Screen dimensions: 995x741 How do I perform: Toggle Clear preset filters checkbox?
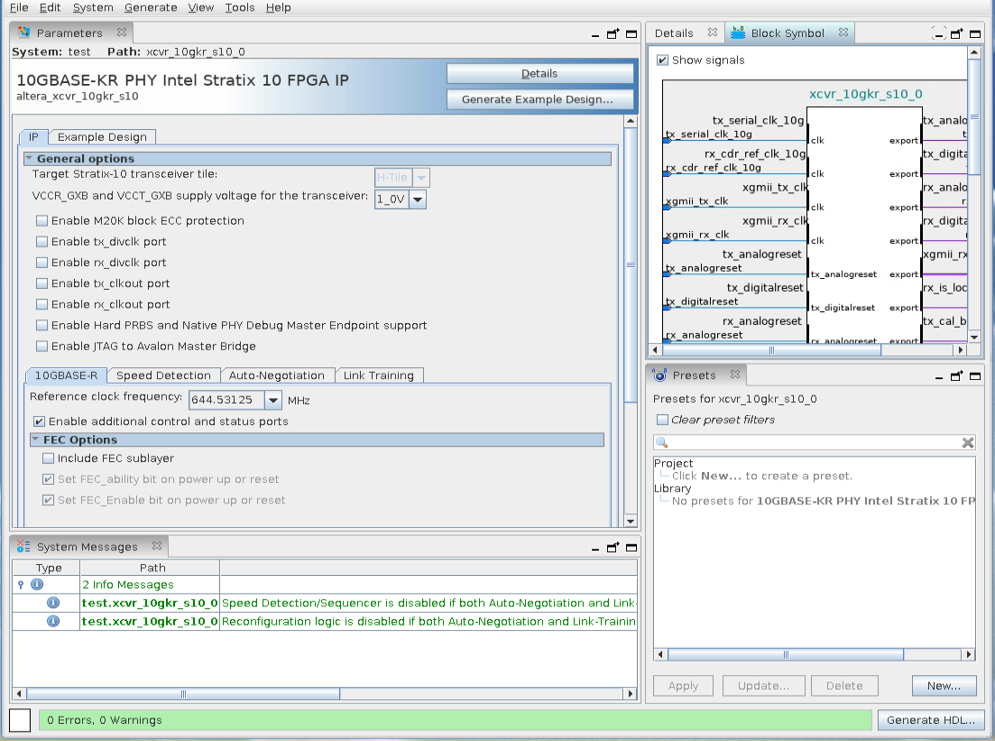[662, 420]
